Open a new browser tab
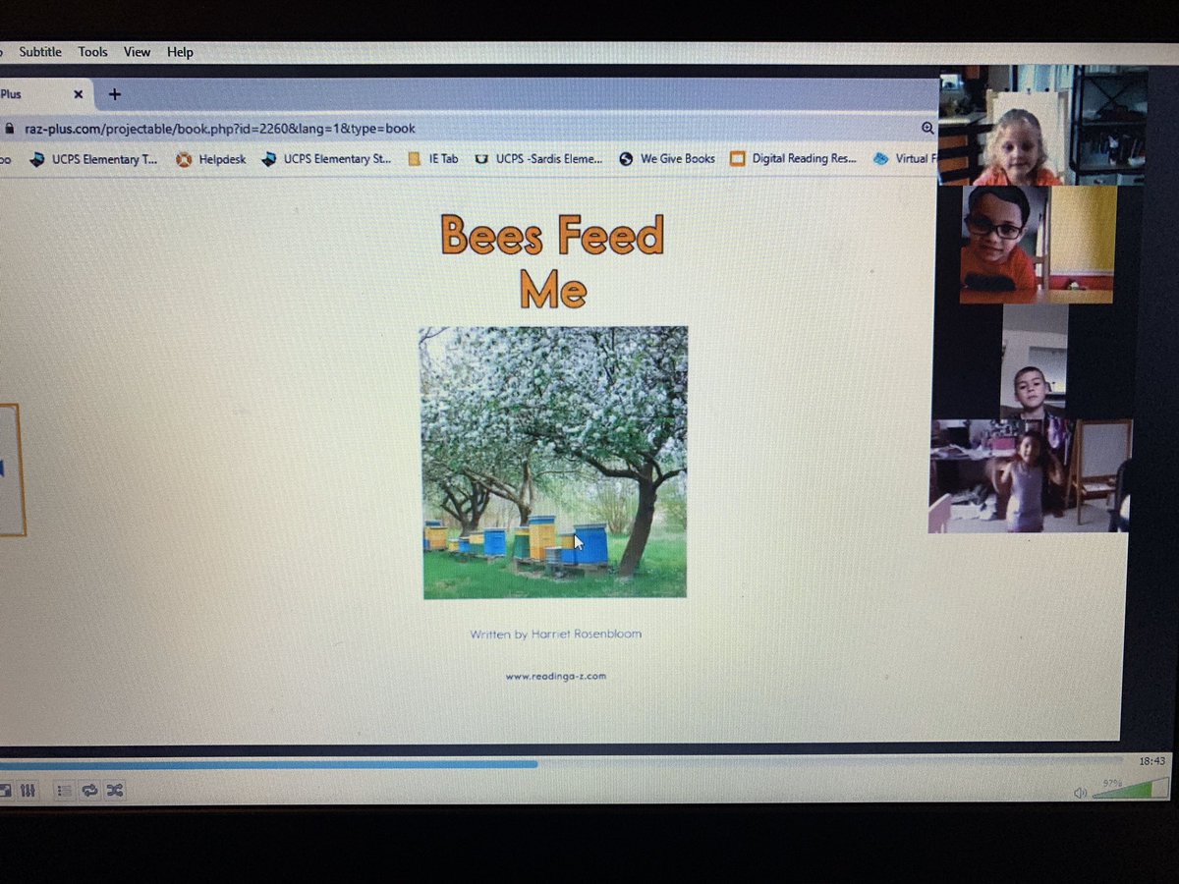This screenshot has width=1179, height=884. click(115, 94)
